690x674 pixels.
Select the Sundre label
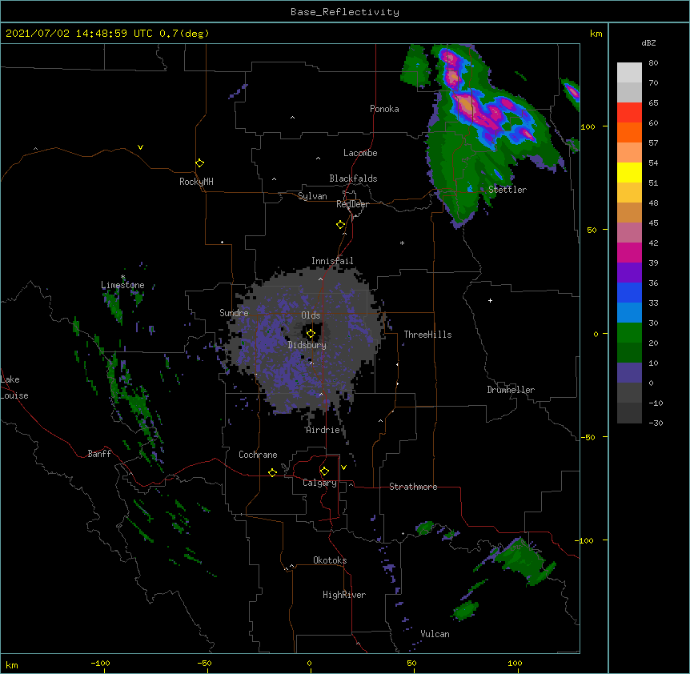(x=234, y=313)
